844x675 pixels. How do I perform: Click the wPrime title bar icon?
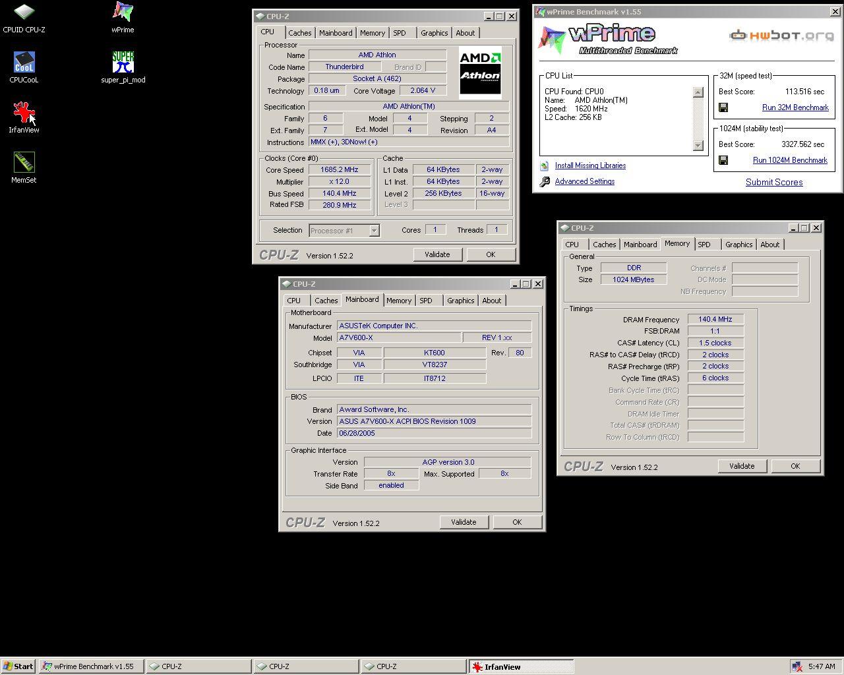coord(540,11)
